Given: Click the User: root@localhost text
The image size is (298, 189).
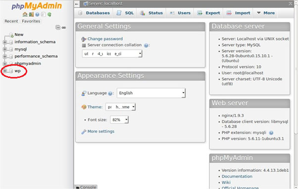Looking at the screenshot, I should pos(243,73).
